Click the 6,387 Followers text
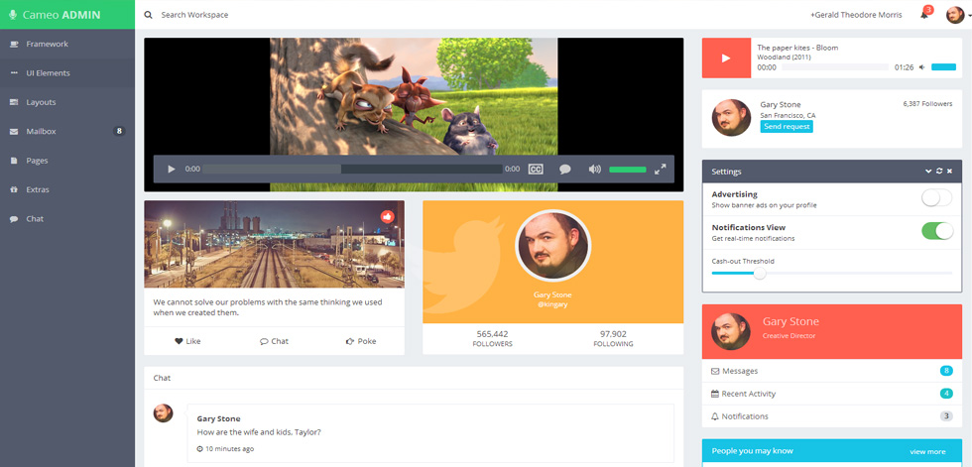972x467 pixels. (927, 104)
